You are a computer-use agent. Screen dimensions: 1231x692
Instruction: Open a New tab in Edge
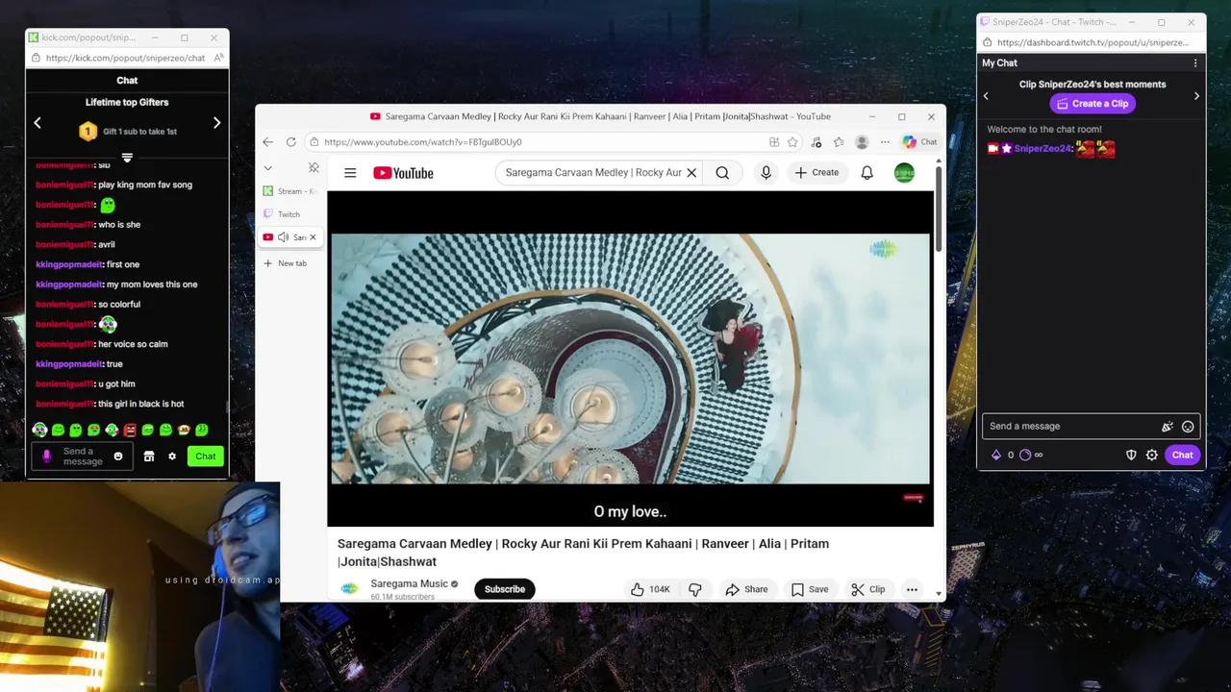pos(286,263)
